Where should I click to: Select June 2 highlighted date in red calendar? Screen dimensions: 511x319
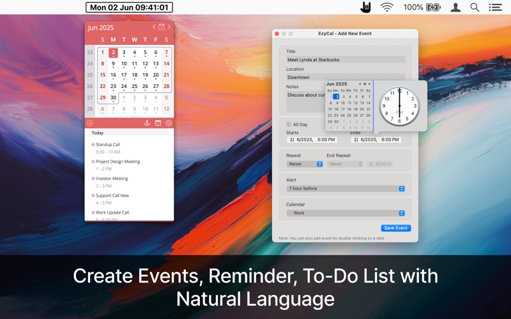[113, 52]
